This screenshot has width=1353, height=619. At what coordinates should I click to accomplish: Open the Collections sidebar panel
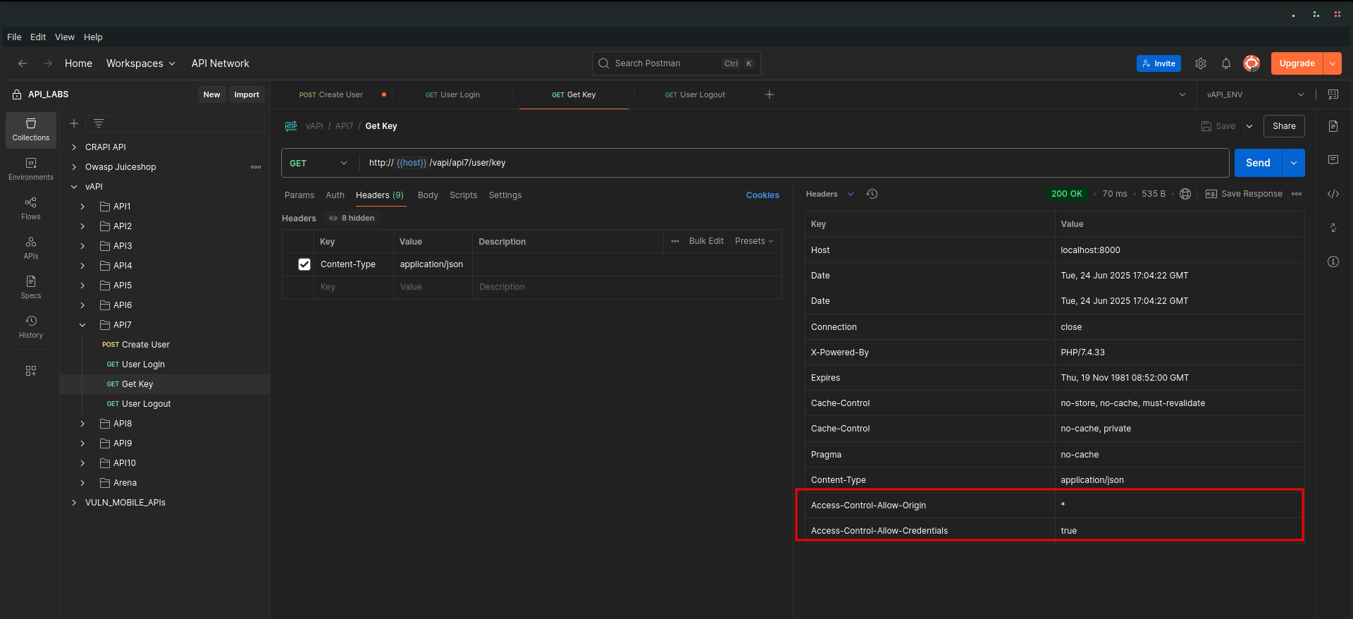click(31, 130)
